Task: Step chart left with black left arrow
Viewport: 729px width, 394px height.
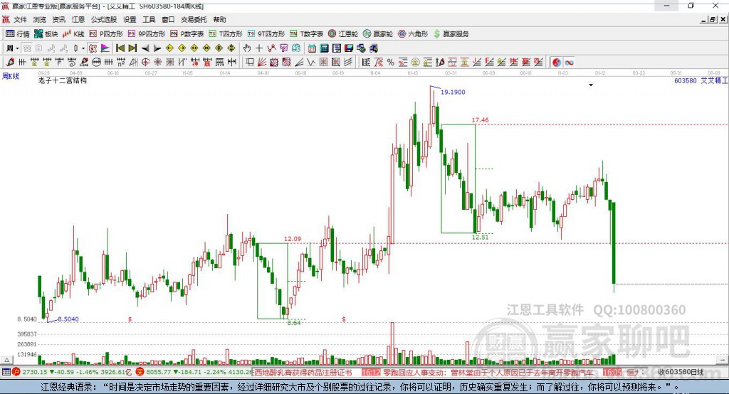Action: click(145, 48)
